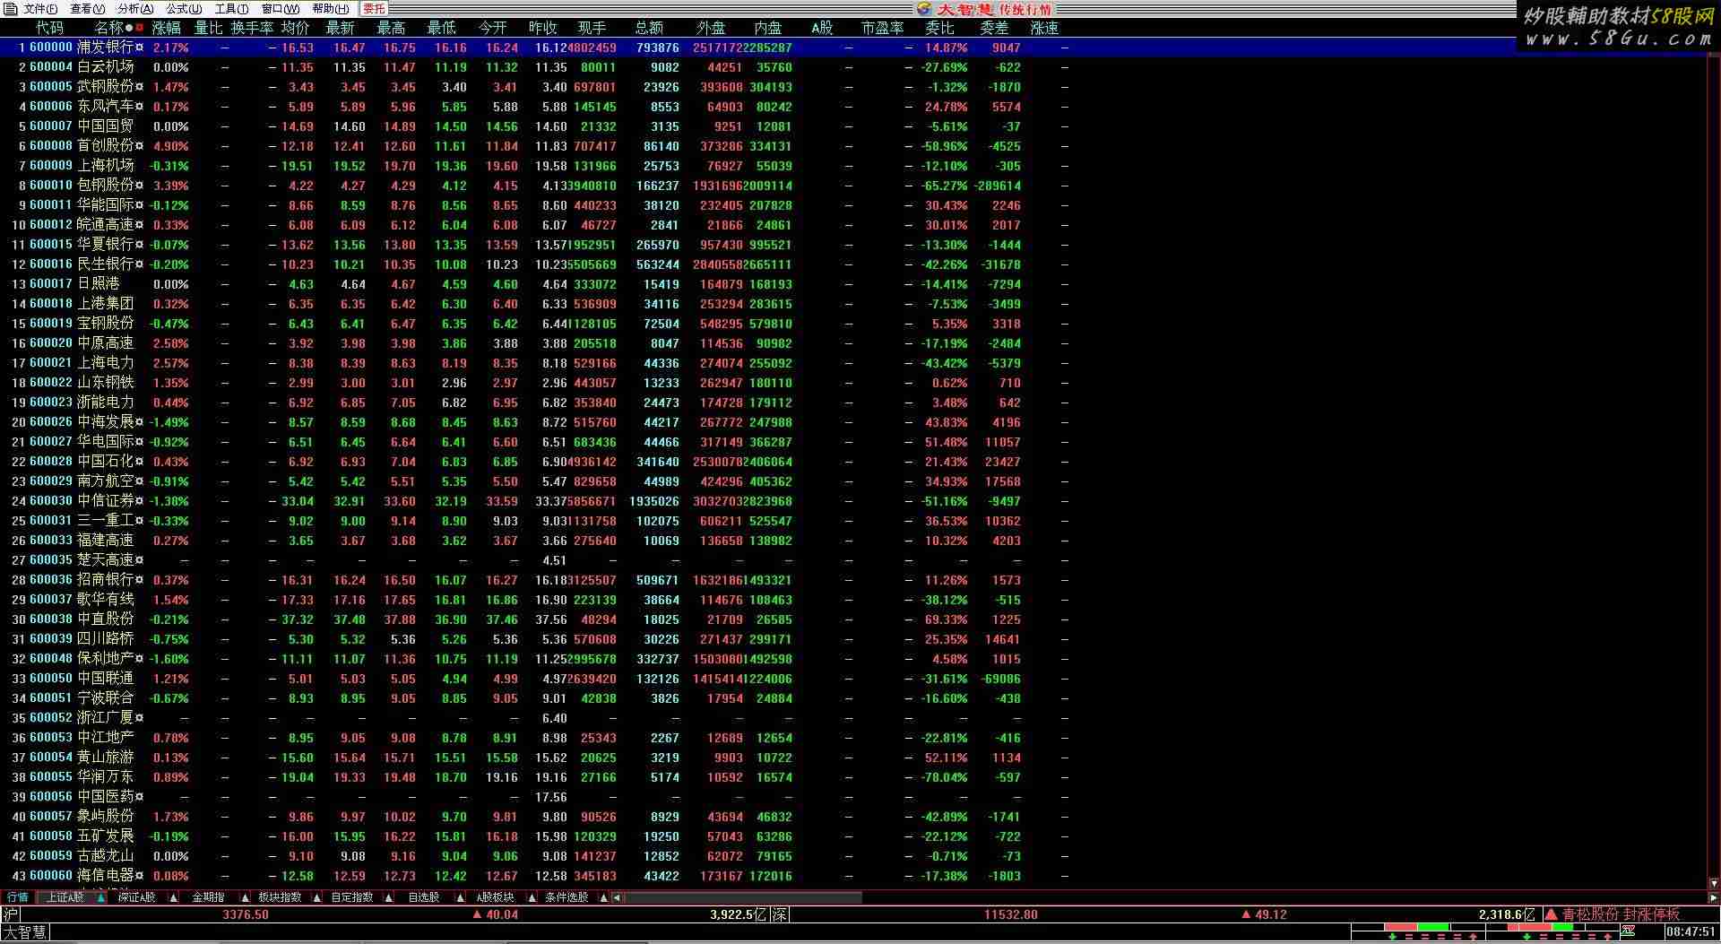Viewport: 1721px width, 944px height.
Task: Click the horizontal scrollbar right arrow
Action: point(1713,897)
